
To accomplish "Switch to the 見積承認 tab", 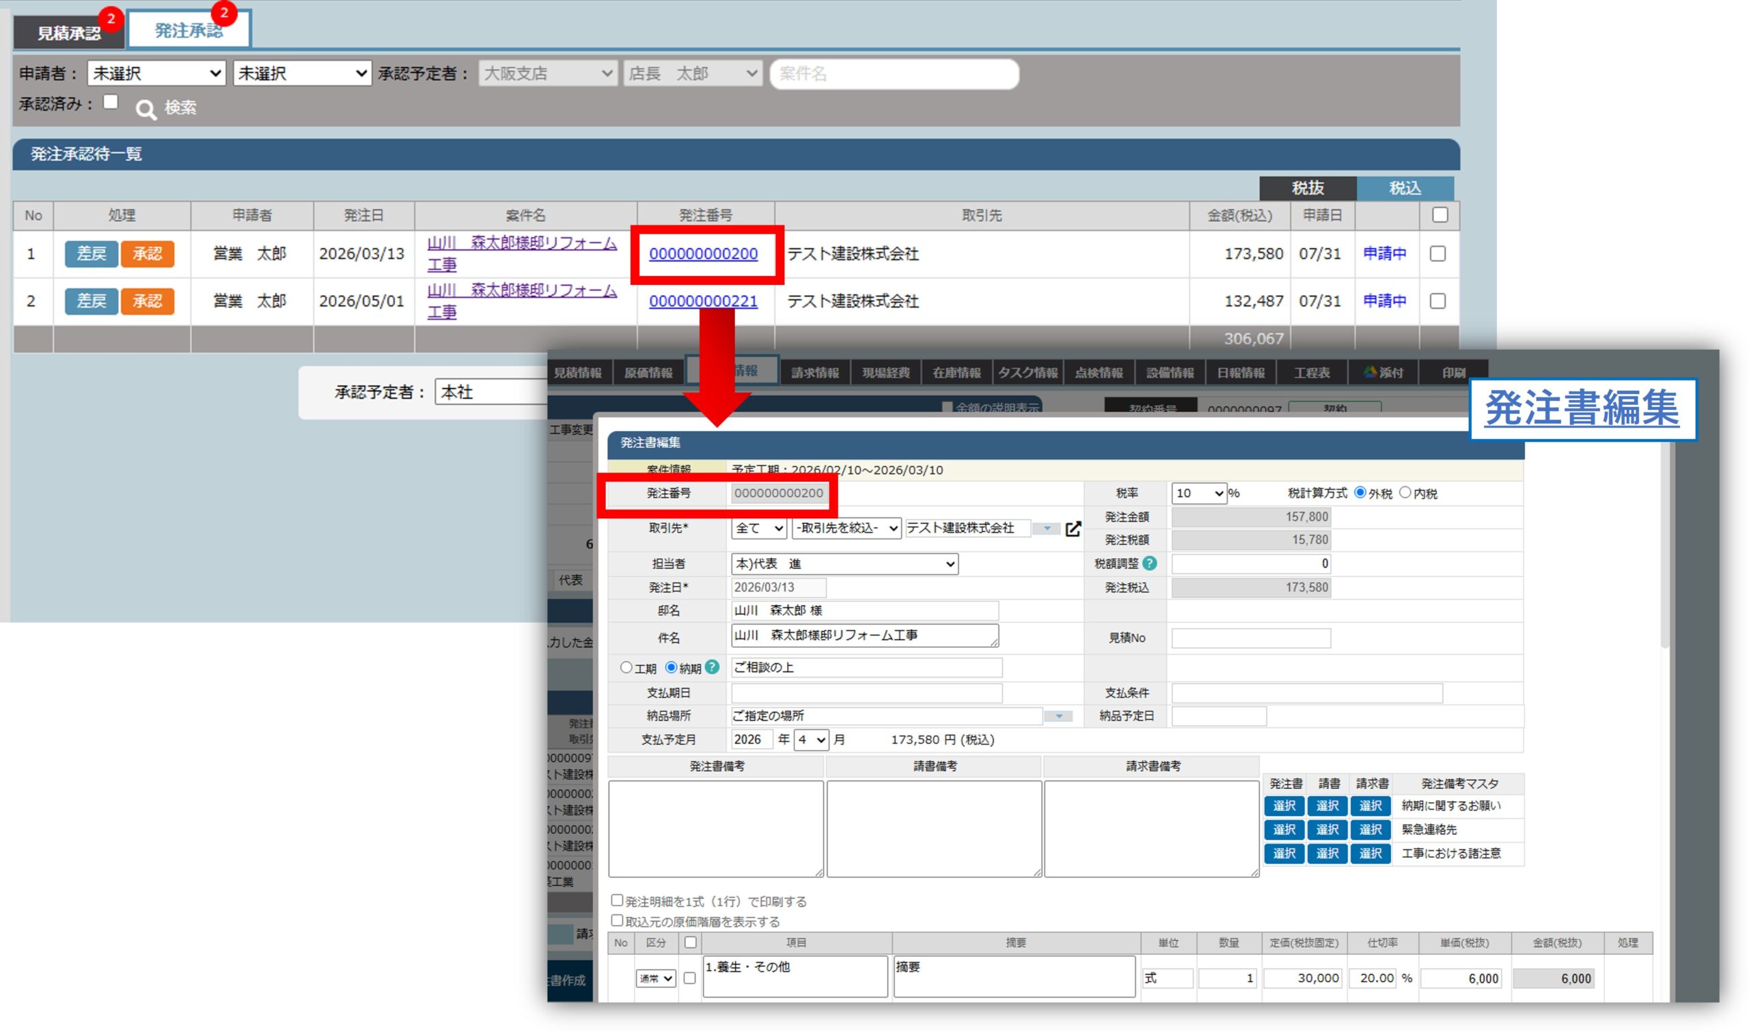I will point(69,33).
